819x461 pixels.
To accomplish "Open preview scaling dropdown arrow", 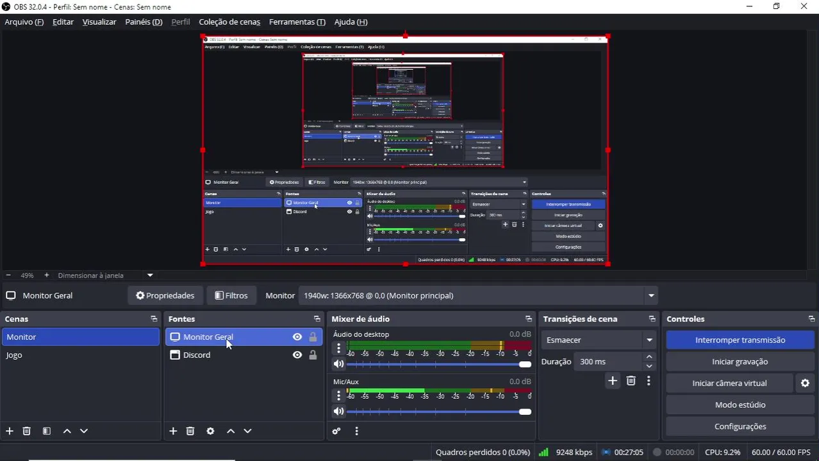I will 150,275.
